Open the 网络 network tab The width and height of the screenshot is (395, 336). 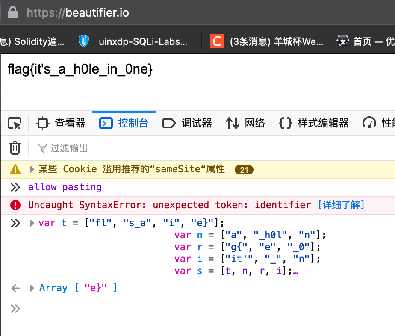[x=245, y=124]
